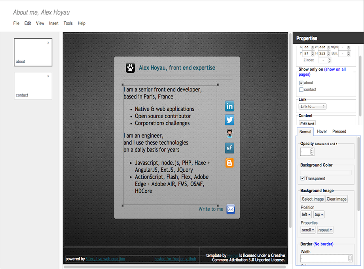Open the LinkedIn profile icon
Image resolution: width=364 pixels, height=269 pixels.
(229, 106)
